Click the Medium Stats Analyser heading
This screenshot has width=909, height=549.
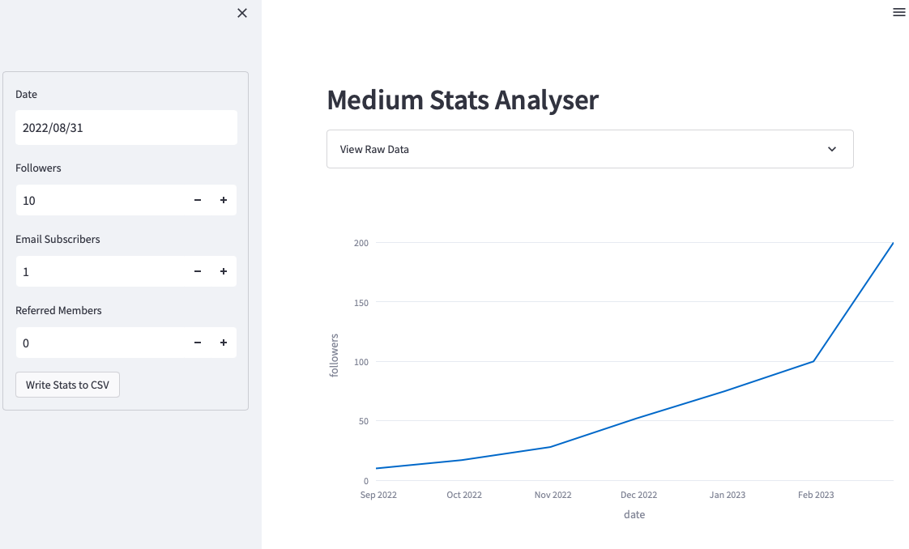tap(463, 100)
